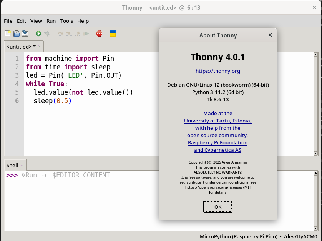Select the <untitled> editor tab
This screenshot has height=241, width=322.
[21, 47]
